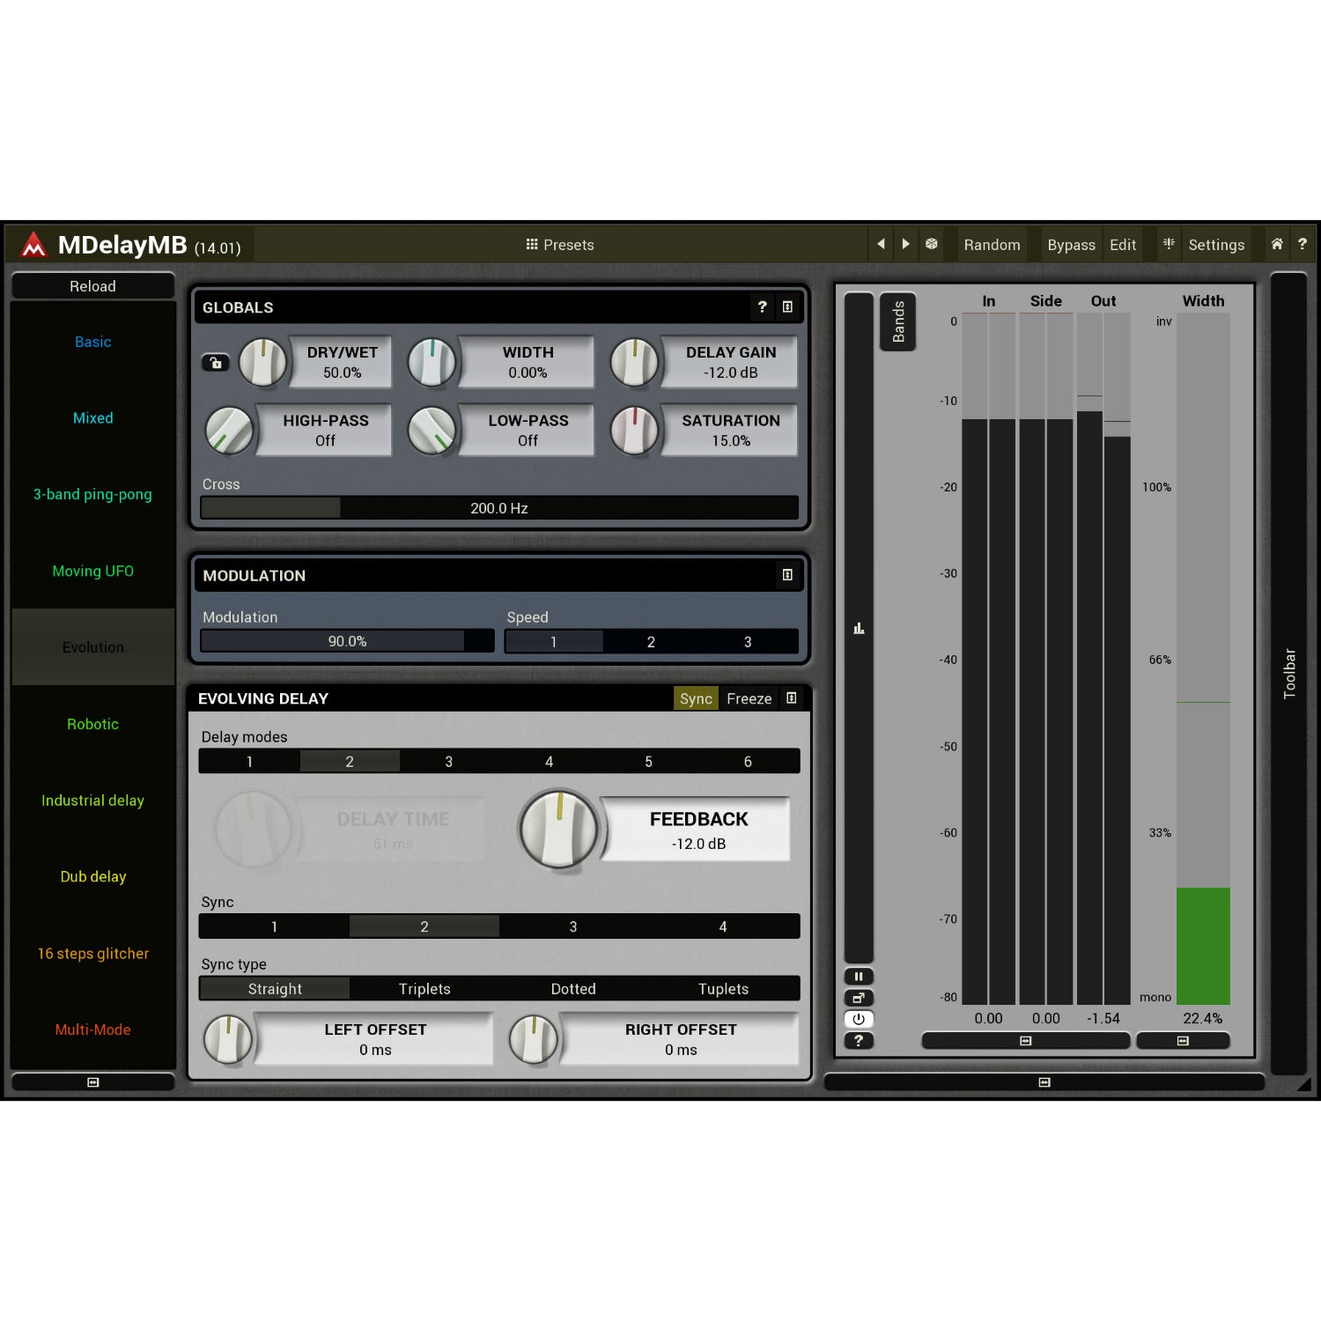Click the Bands vertical button

[898, 321]
